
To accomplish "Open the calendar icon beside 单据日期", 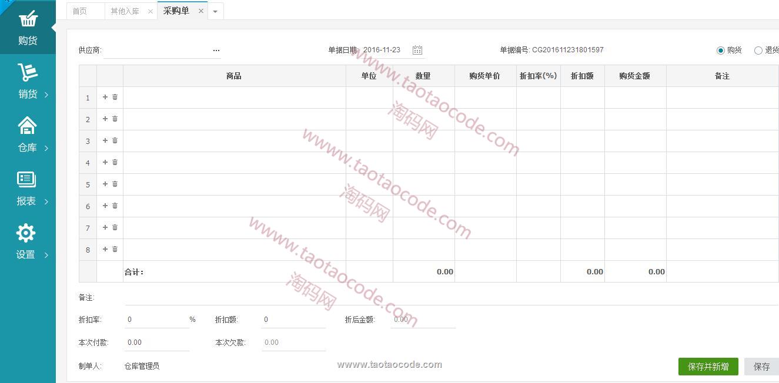I will pyautogui.click(x=417, y=51).
